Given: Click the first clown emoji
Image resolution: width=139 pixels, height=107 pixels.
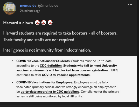Looking at the screenshot, I should tap(37, 23).
